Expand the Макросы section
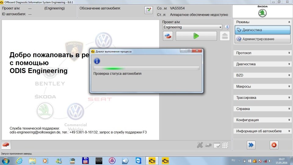 coord(262,86)
